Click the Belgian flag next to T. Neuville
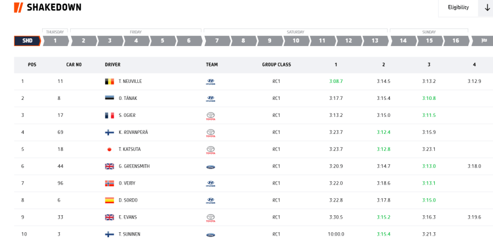 tap(109, 81)
